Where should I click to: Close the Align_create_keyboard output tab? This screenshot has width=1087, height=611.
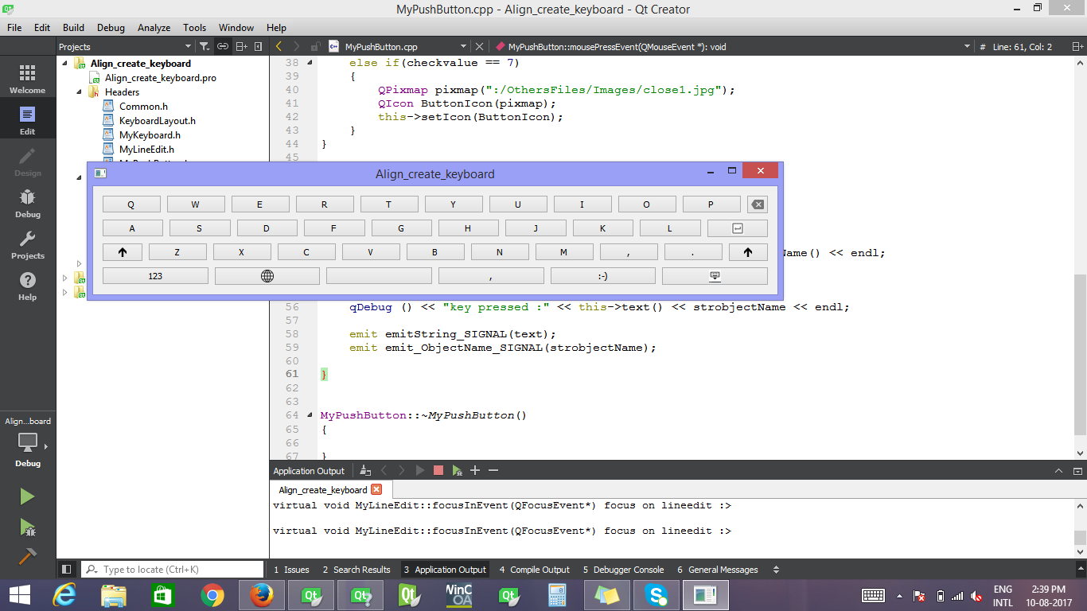(x=376, y=489)
